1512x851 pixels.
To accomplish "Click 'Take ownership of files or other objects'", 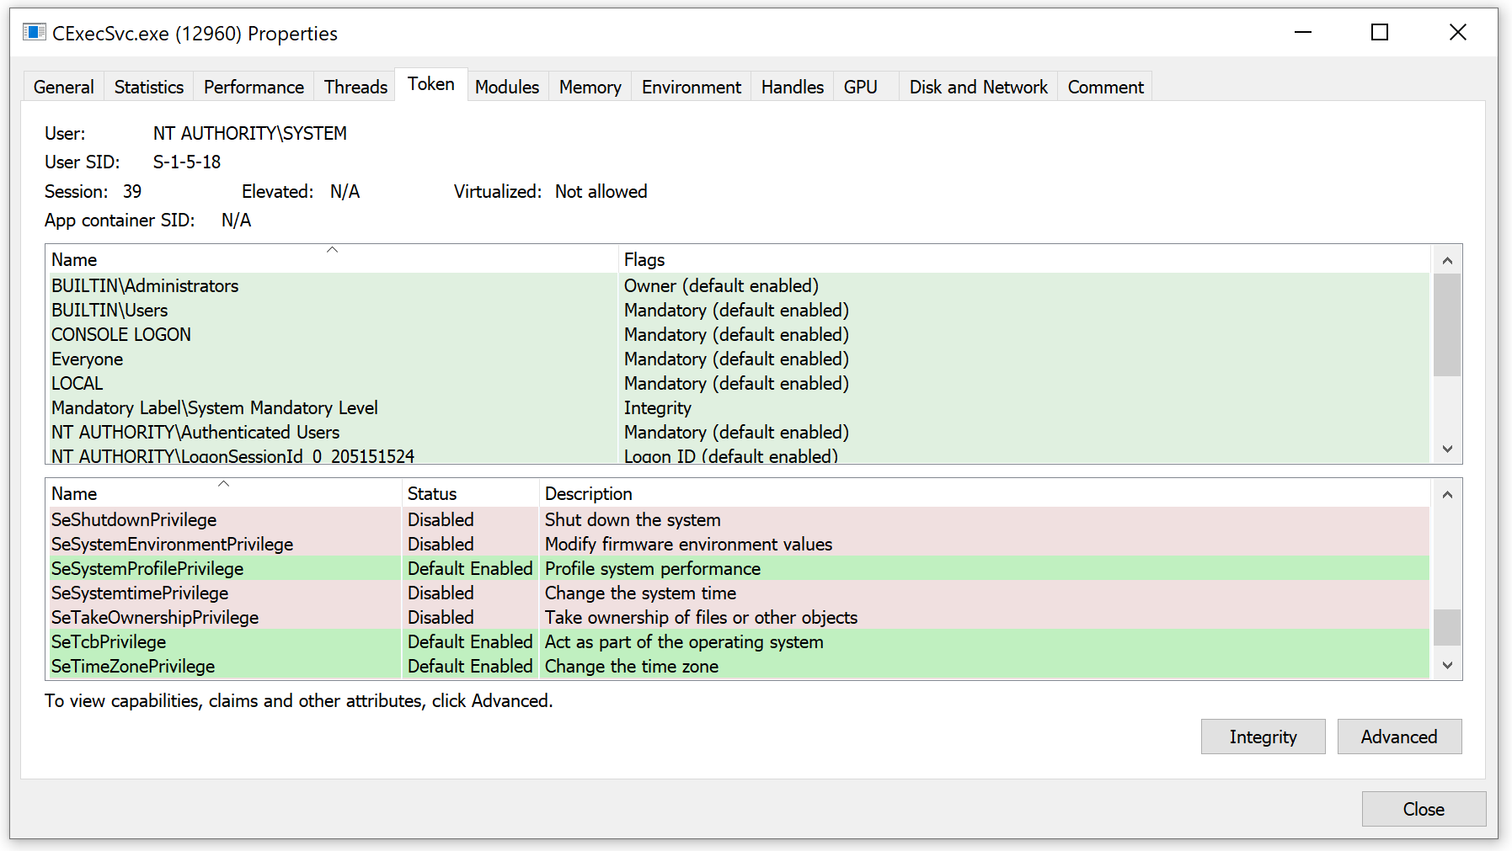I will click(701, 617).
